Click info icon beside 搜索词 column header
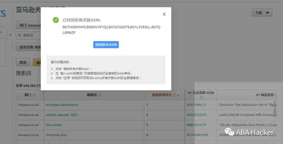283x144 pixels. click(99, 95)
